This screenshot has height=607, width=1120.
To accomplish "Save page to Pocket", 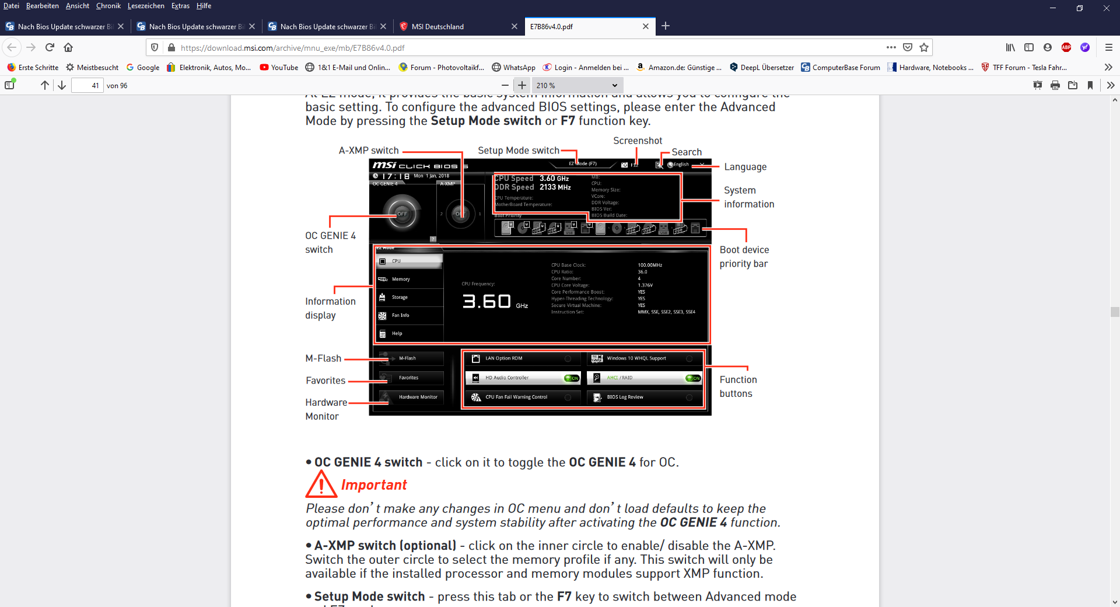I will click(908, 47).
